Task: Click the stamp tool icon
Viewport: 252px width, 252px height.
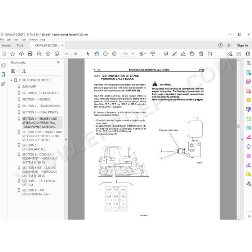Action: [x=192, y=54]
